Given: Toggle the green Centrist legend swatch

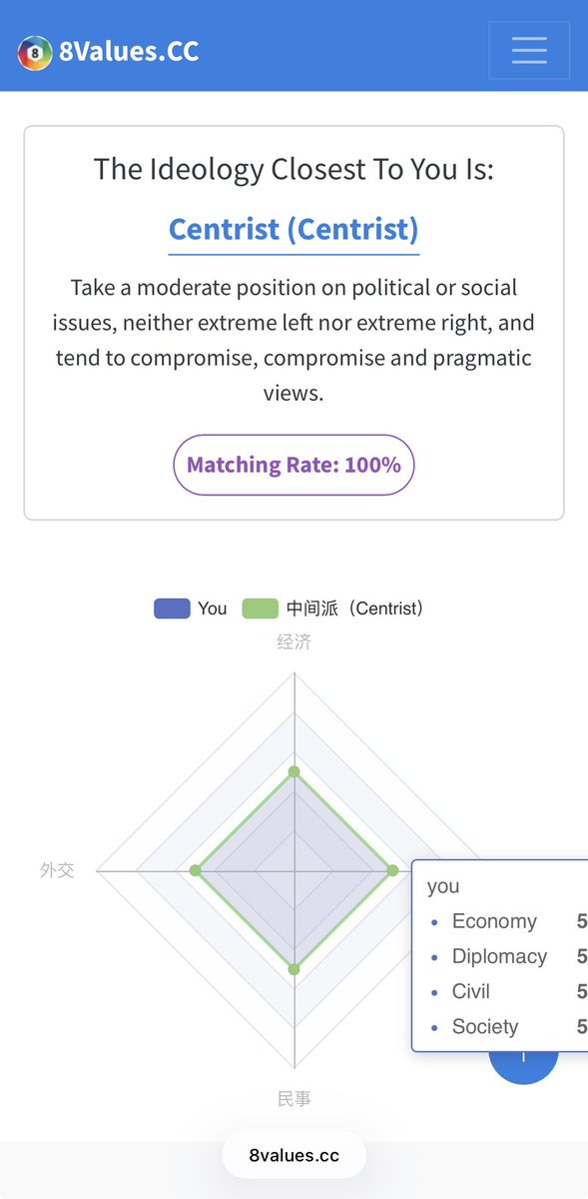Looking at the screenshot, I should [261, 608].
